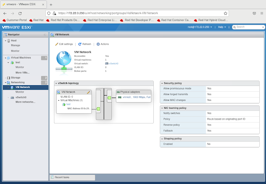
Task: Collapse the Shaping policy panel
Action: pyautogui.click(x=162, y=139)
